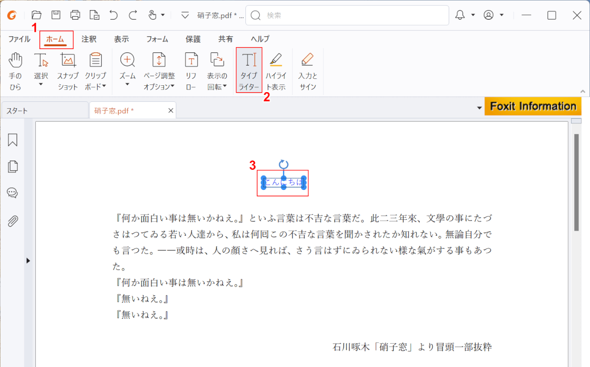Image resolution: width=590 pixels, height=367 pixels.
Task: Open the ファイル menu
Action: pyautogui.click(x=19, y=39)
